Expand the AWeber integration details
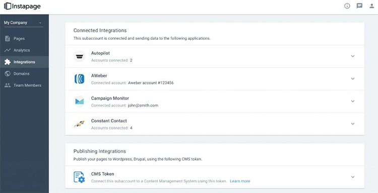 353,78
